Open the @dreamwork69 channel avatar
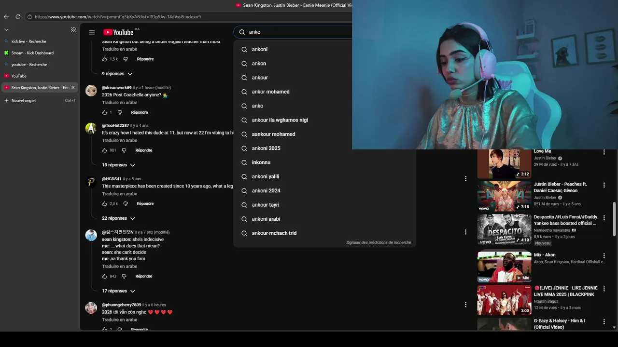The height and width of the screenshot is (347, 618). tap(91, 91)
